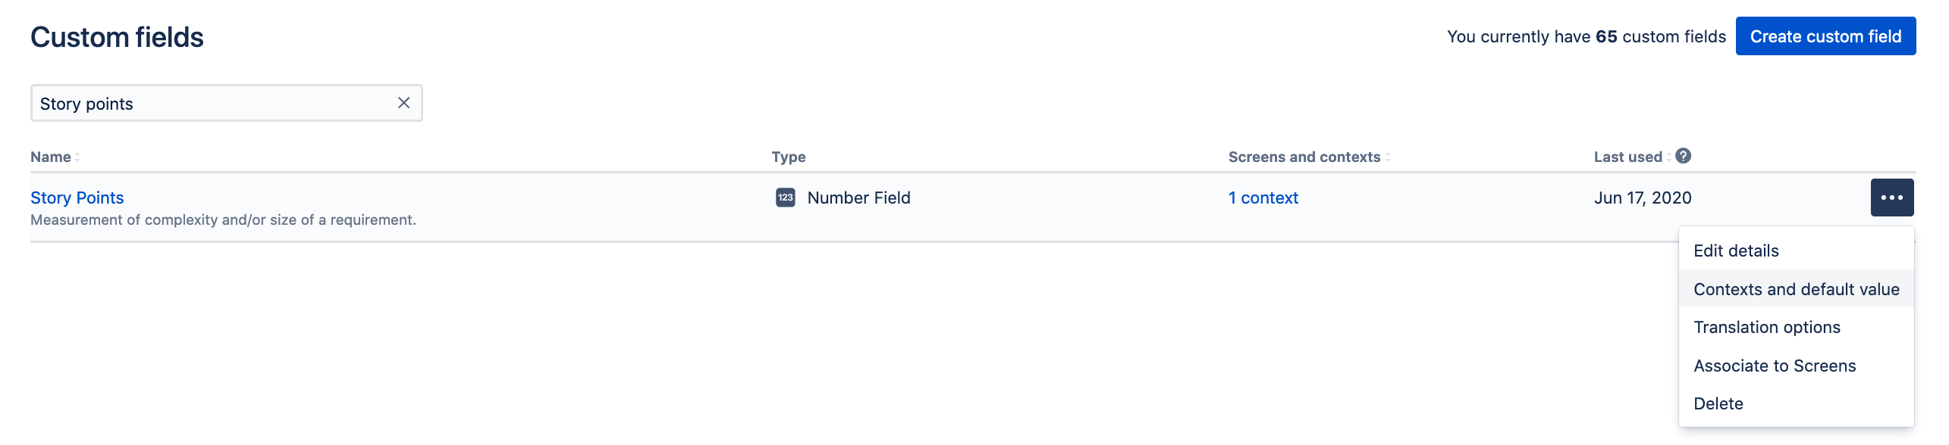Open the actions ellipsis menu for Story Points
The width and height of the screenshot is (1949, 445).
(x=1892, y=197)
